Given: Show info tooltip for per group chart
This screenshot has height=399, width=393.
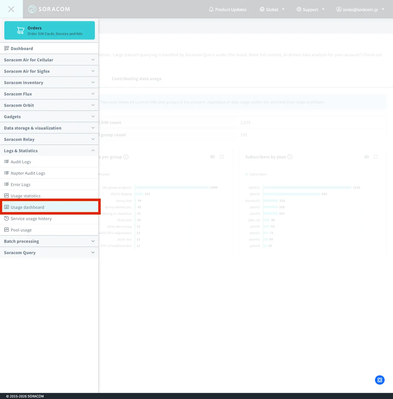Looking at the screenshot, I should pyautogui.click(x=126, y=157).
